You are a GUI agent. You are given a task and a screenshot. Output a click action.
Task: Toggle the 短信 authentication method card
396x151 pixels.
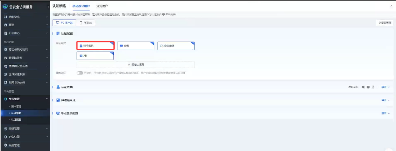point(136,46)
